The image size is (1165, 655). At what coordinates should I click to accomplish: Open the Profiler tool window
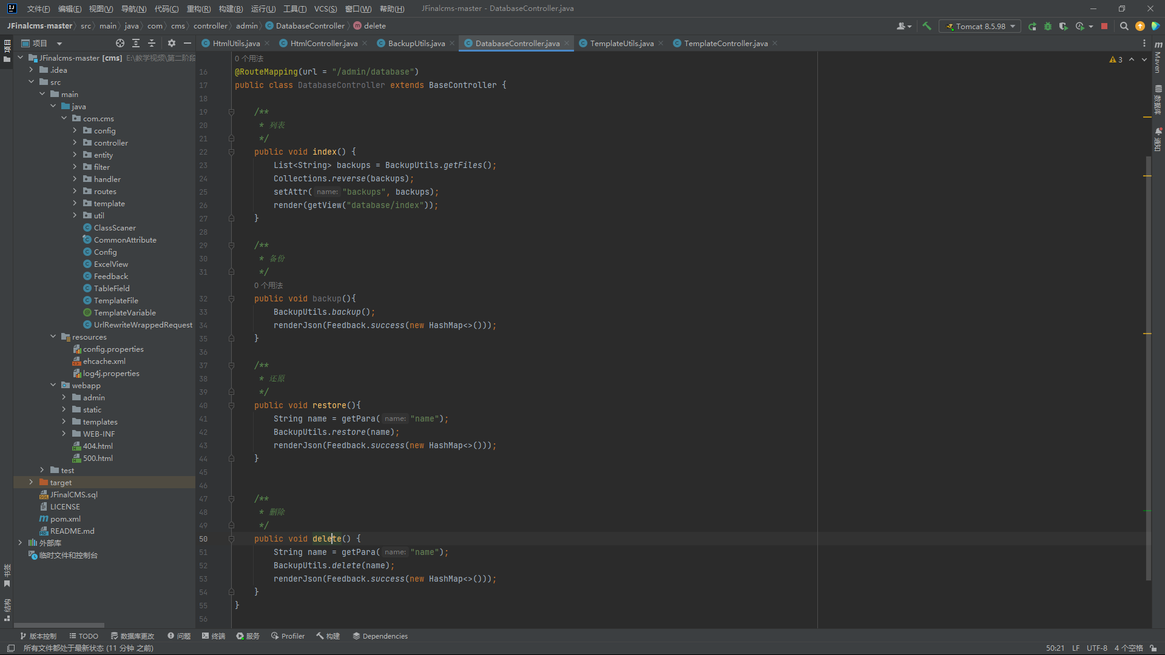pos(288,636)
